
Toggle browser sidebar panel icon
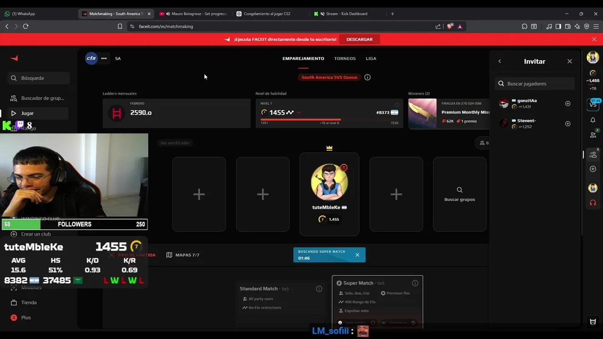[558, 26]
